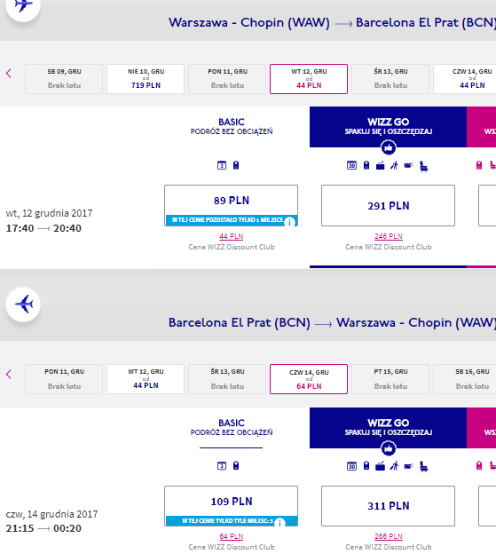Click the return WIZZ GO priority boarding icon
The width and height of the screenshot is (496, 554).
click(394, 466)
